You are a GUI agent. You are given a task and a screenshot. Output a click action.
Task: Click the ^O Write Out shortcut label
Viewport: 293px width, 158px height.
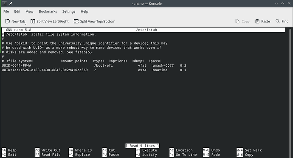48,150
